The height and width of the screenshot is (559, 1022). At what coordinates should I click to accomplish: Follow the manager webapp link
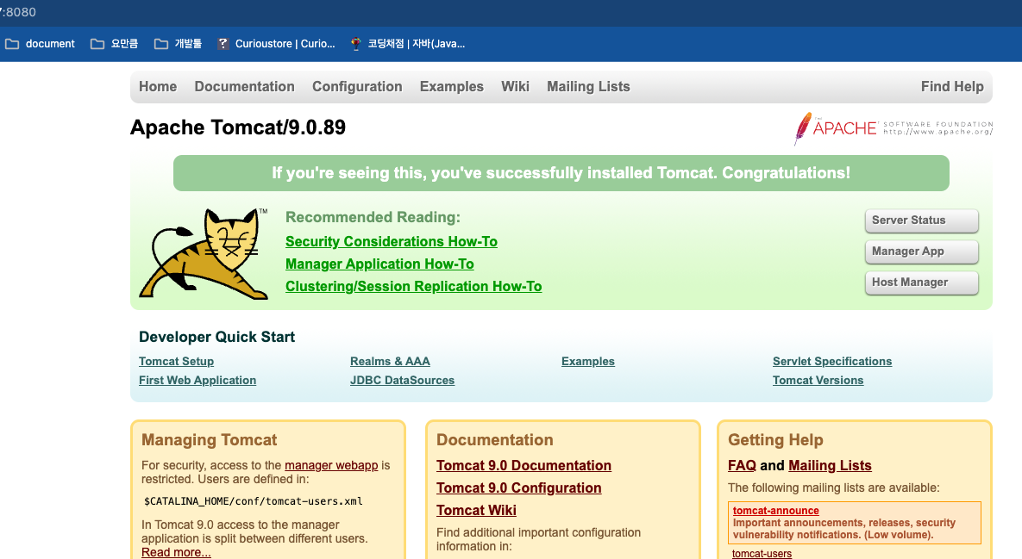(x=331, y=465)
